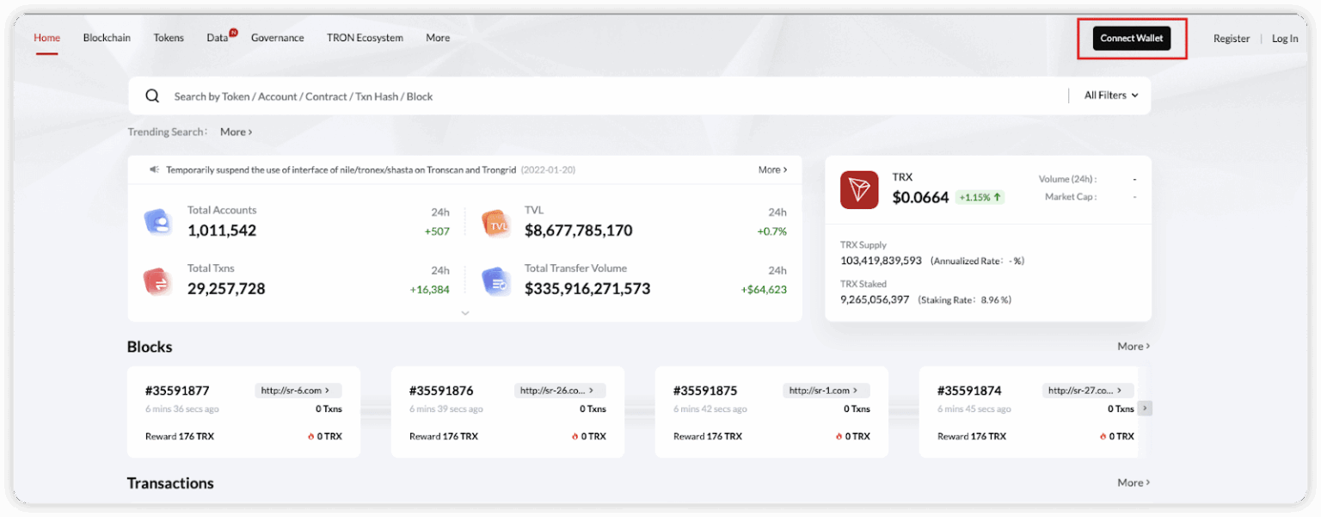Open the TRON Ecosystem menu
This screenshot has width=1321, height=517.
coord(365,37)
